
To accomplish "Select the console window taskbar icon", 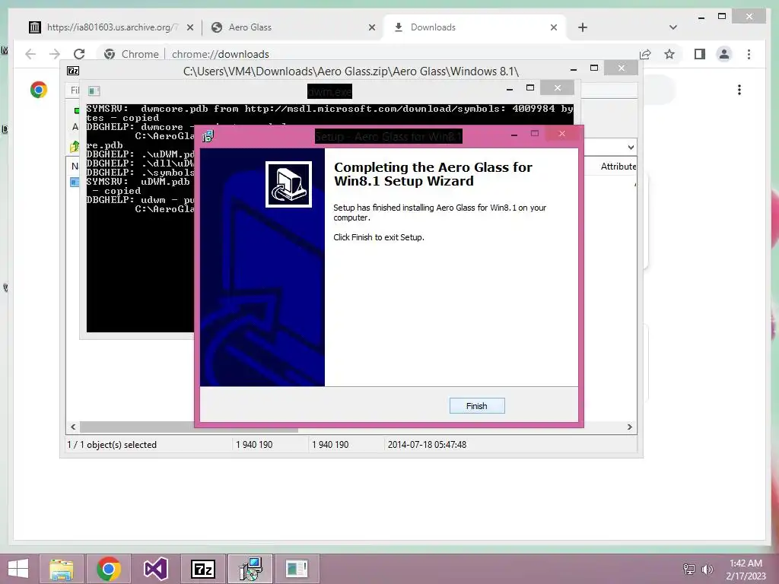I will 297,569.
